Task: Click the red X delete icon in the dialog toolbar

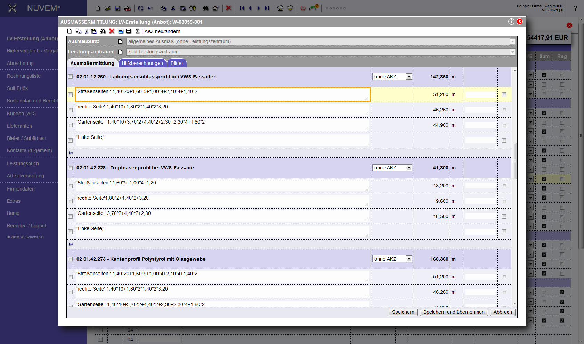Action: [112, 31]
